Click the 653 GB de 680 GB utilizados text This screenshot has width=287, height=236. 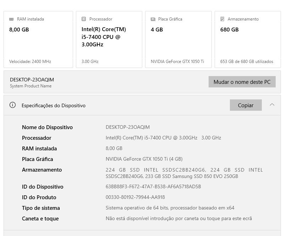(247, 61)
